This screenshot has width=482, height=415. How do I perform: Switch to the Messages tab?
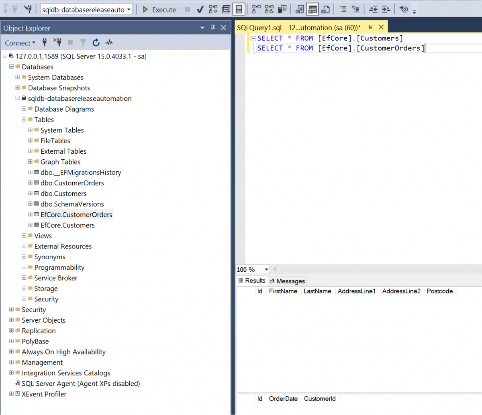288,281
